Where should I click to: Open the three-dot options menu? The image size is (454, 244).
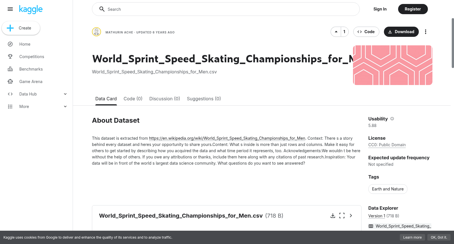[426, 32]
